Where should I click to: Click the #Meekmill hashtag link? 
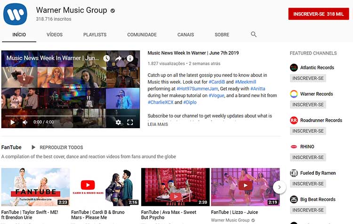(x=245, y=82)
